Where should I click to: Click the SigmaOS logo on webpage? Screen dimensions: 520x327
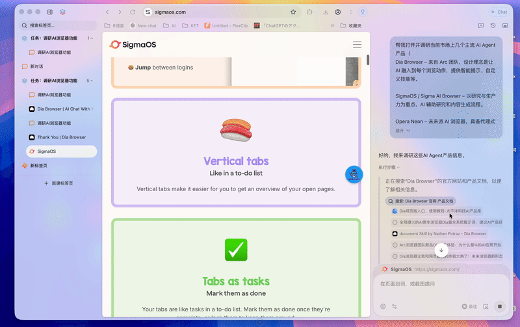click(x=133, y=44)
